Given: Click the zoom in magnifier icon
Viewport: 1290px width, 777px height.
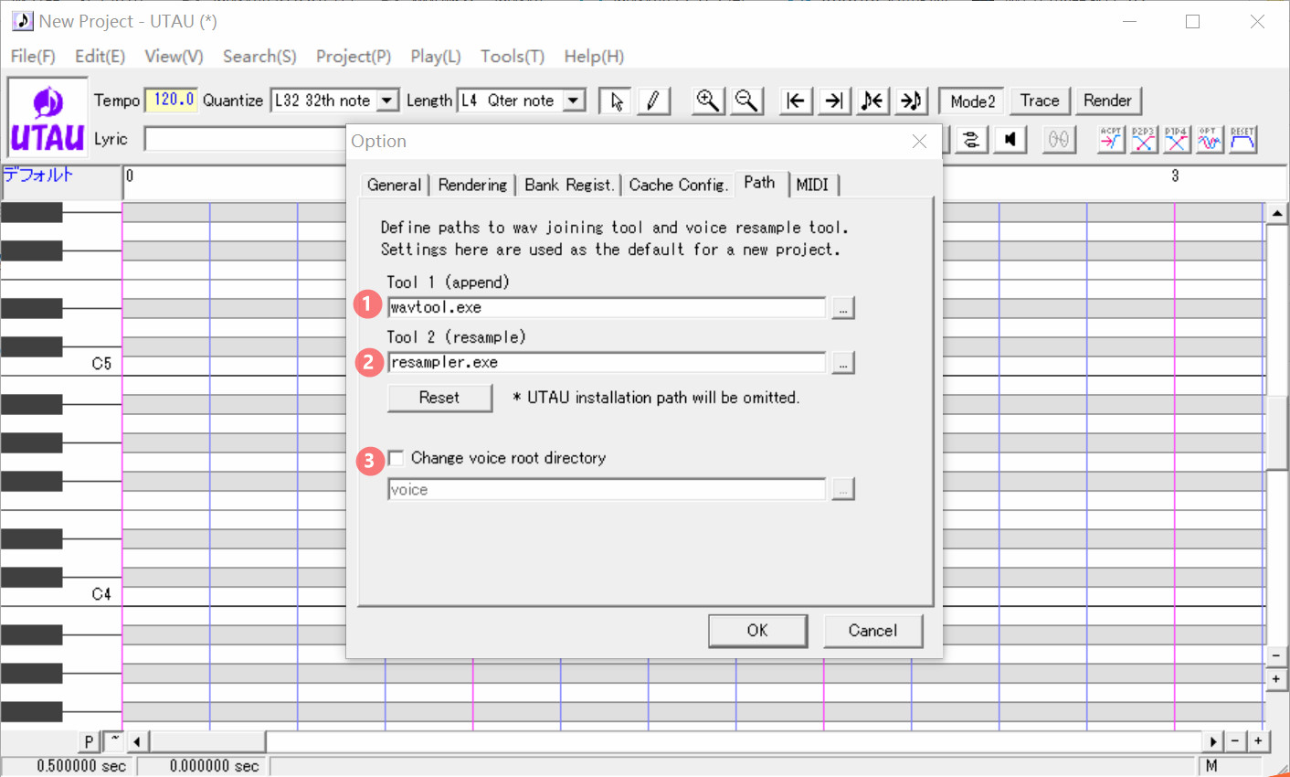Looking at the screenshot, I should tap(708, 101).
